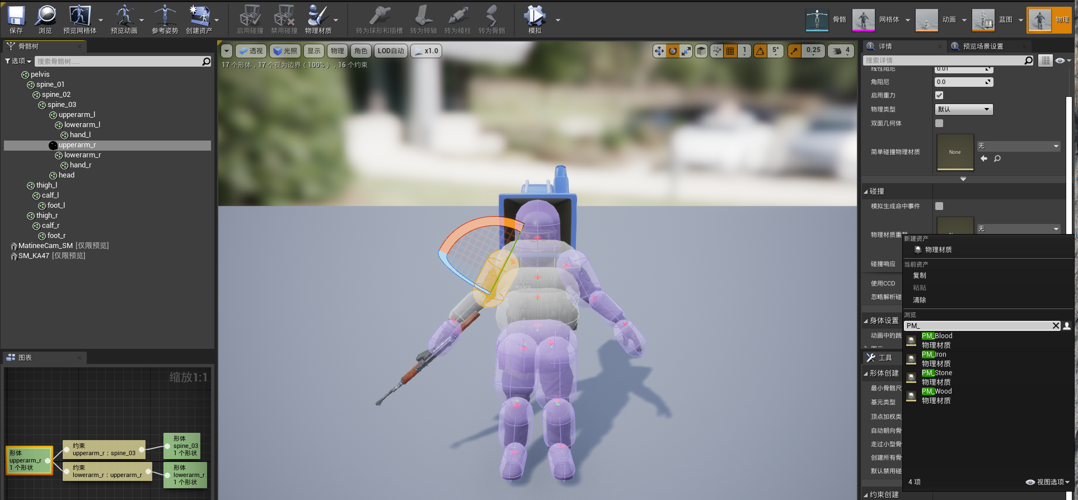Toggle the 双面几何体 checkbox

coord(939,123)
